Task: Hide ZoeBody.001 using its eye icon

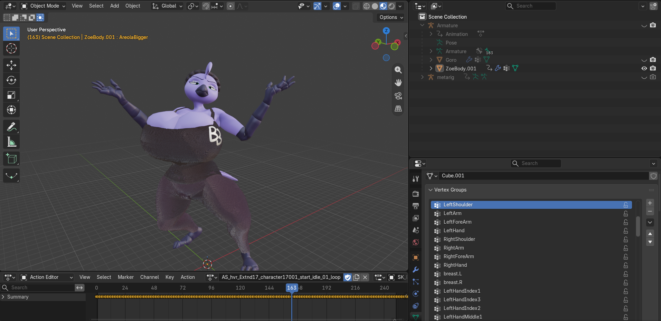Action: pos(644,68)
